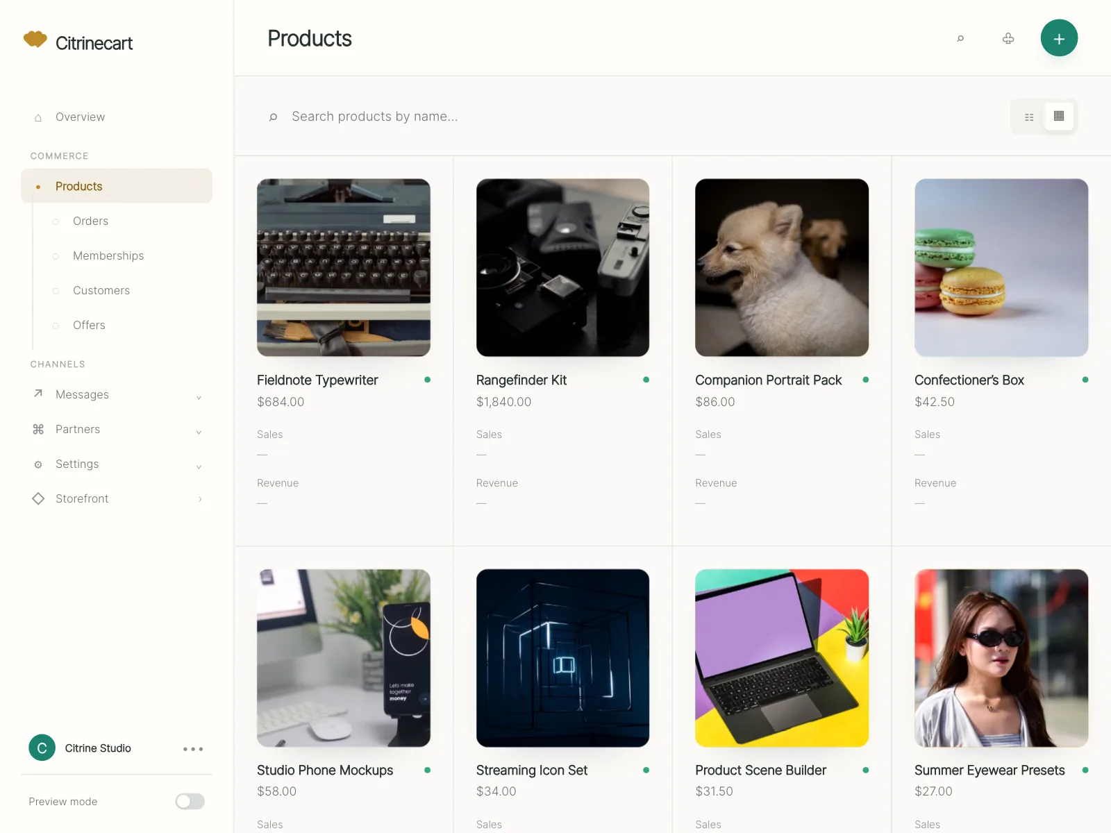Open Storefront sidebar item

pos(117,498)
